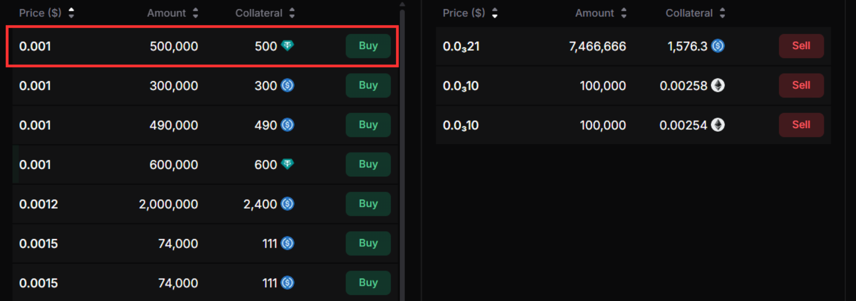Sell into the 7,466,666 amount order
Screen dimensions: 856x301
[x=801, y=46]
